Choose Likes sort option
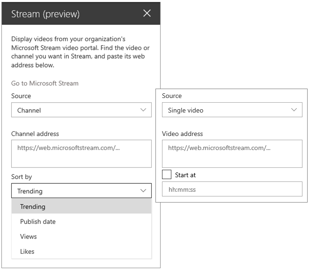The width and height of the screenshot is (324, 271). tap(81, 251)
